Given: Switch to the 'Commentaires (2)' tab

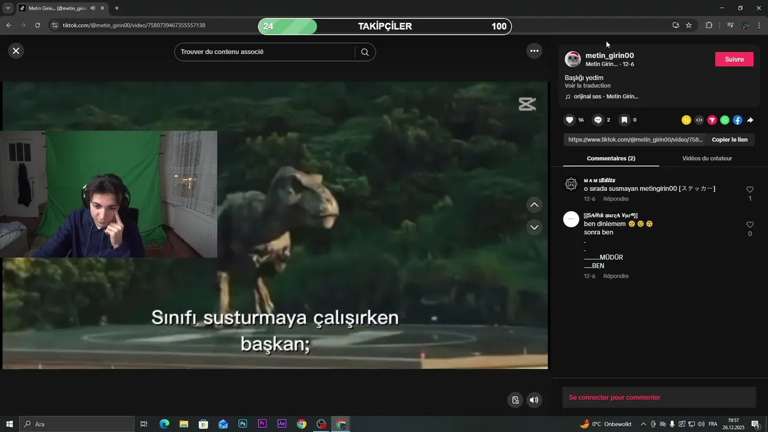Looking at the screenshot, I should tap(611, 158).
